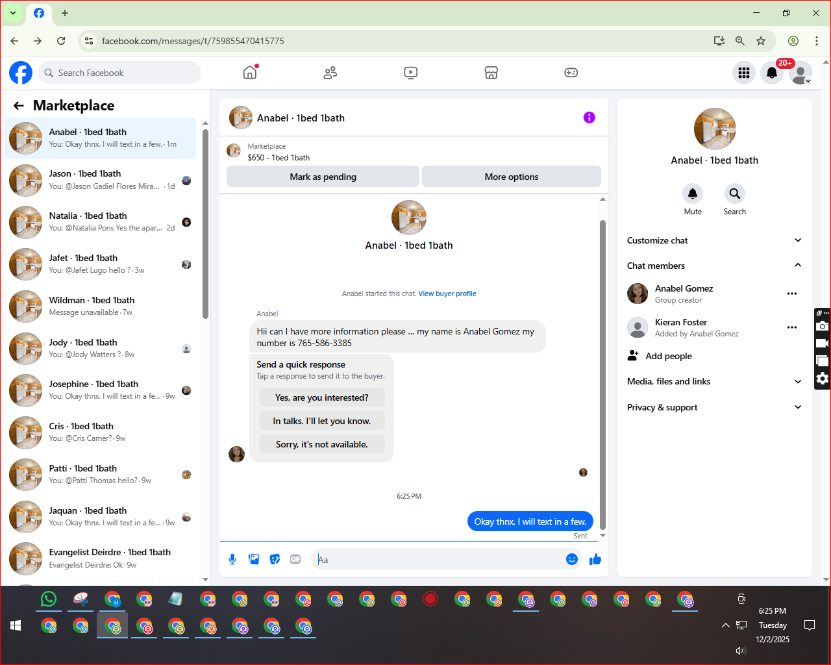
Task: Open Patti · 1bed 1bath conversation
Action: [x=101, y=475]
